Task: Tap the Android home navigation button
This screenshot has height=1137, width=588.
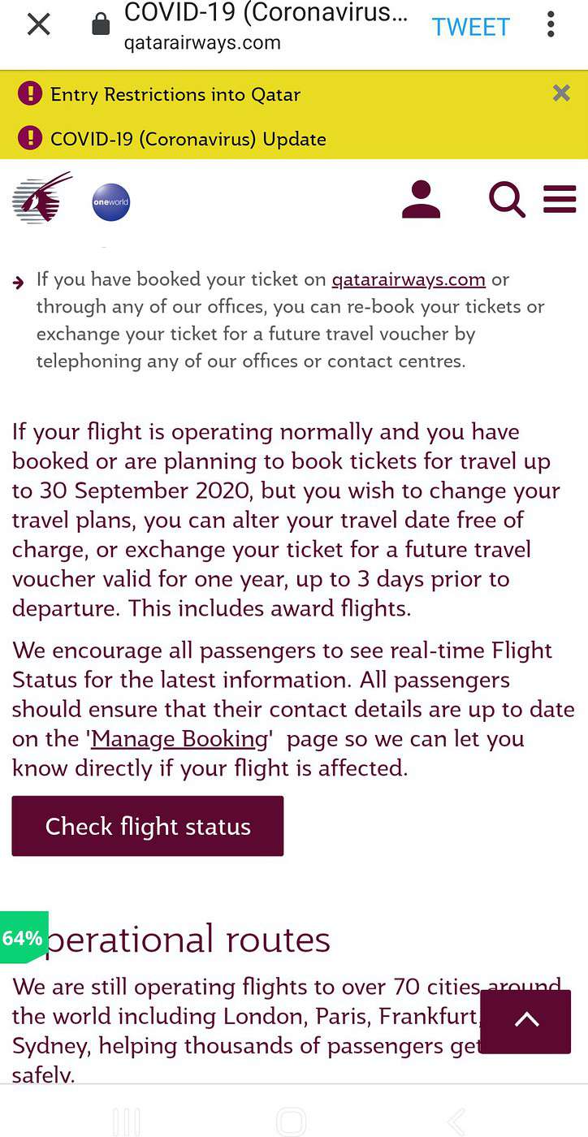Action: tap(292, 1121)
